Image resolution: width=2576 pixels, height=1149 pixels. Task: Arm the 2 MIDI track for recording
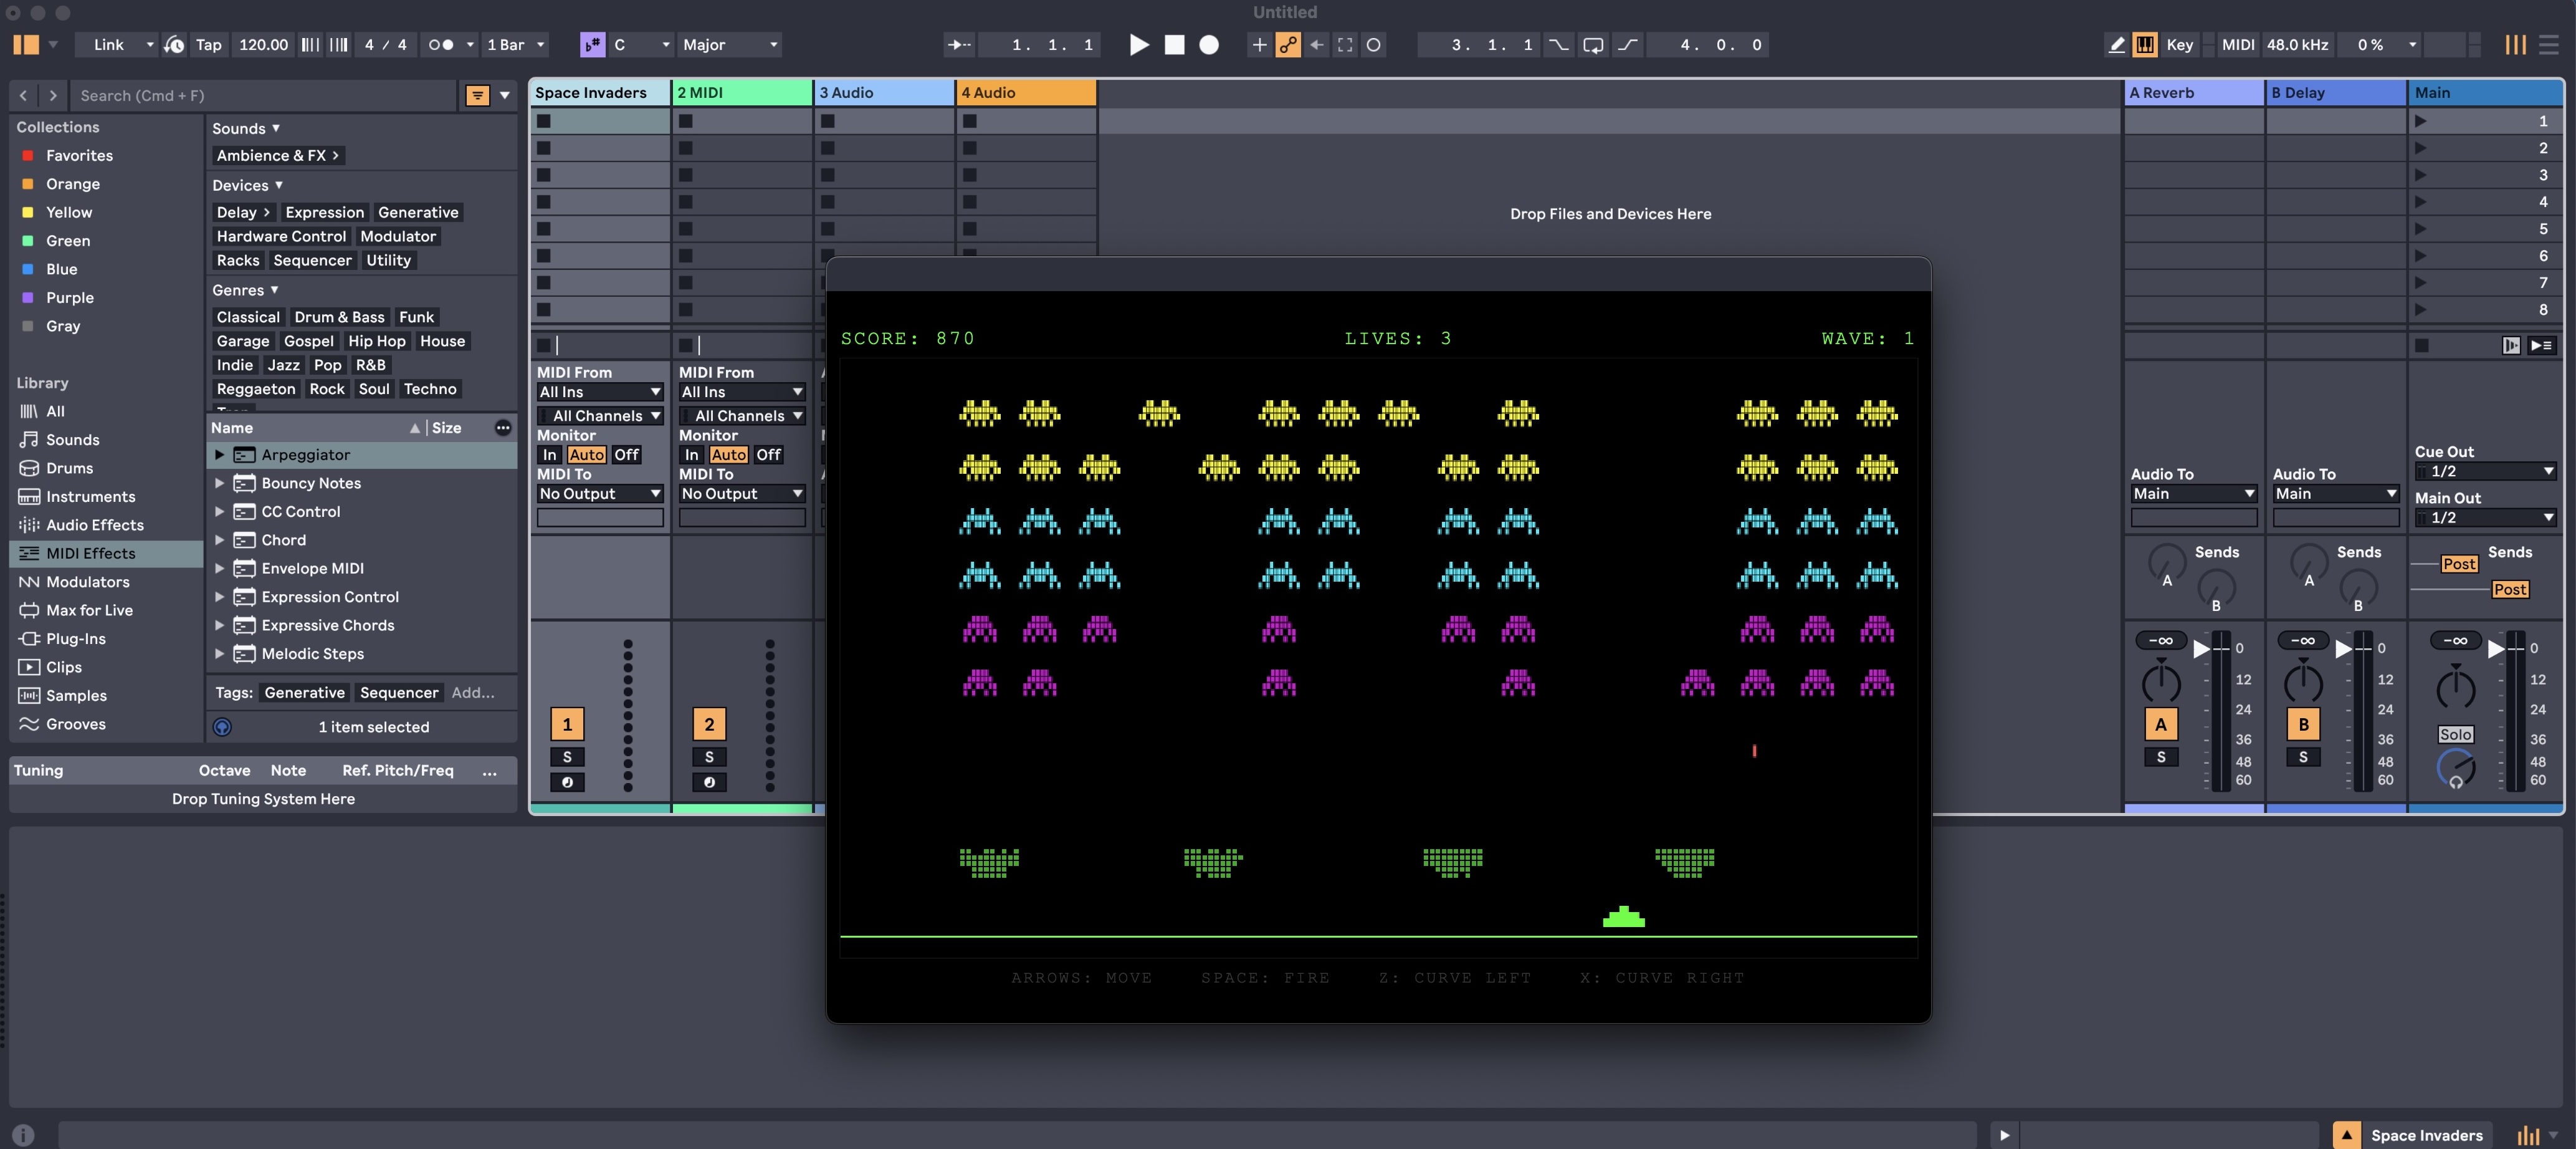pyautogui.click(x=709, y=782)
